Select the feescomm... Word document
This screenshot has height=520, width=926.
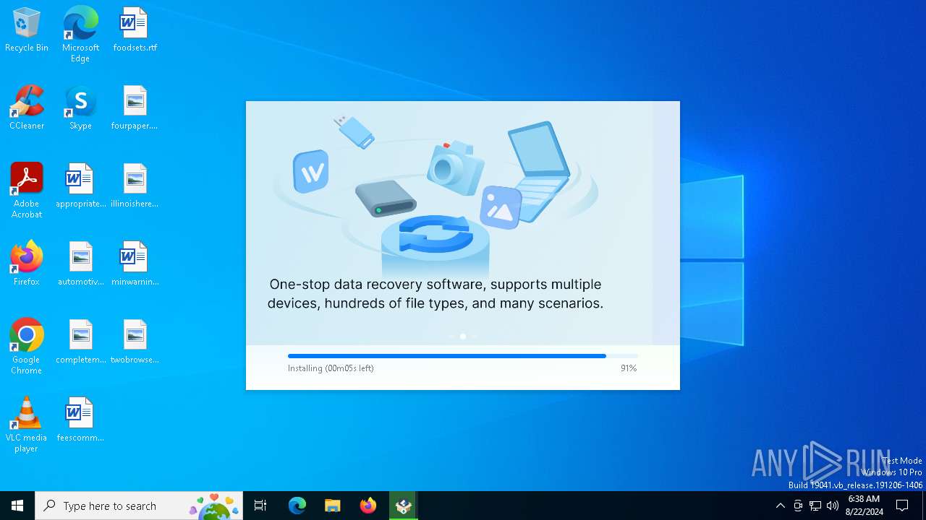(x=80, y=420)
